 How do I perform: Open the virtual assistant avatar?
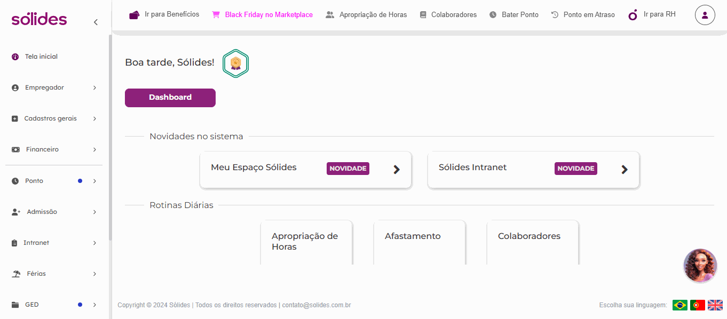tap(700, 265)
